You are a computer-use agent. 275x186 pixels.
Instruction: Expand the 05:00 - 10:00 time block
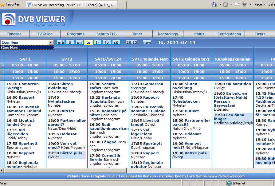click(x=3, y=65)
